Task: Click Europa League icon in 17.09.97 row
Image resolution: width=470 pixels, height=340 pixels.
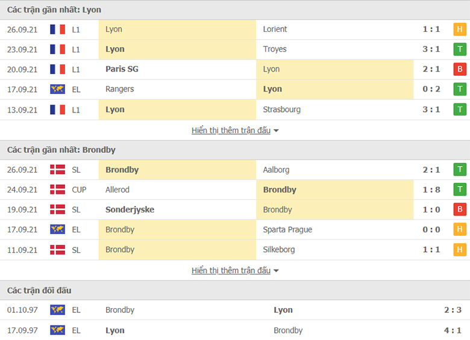Action: (x=58, y=330)
